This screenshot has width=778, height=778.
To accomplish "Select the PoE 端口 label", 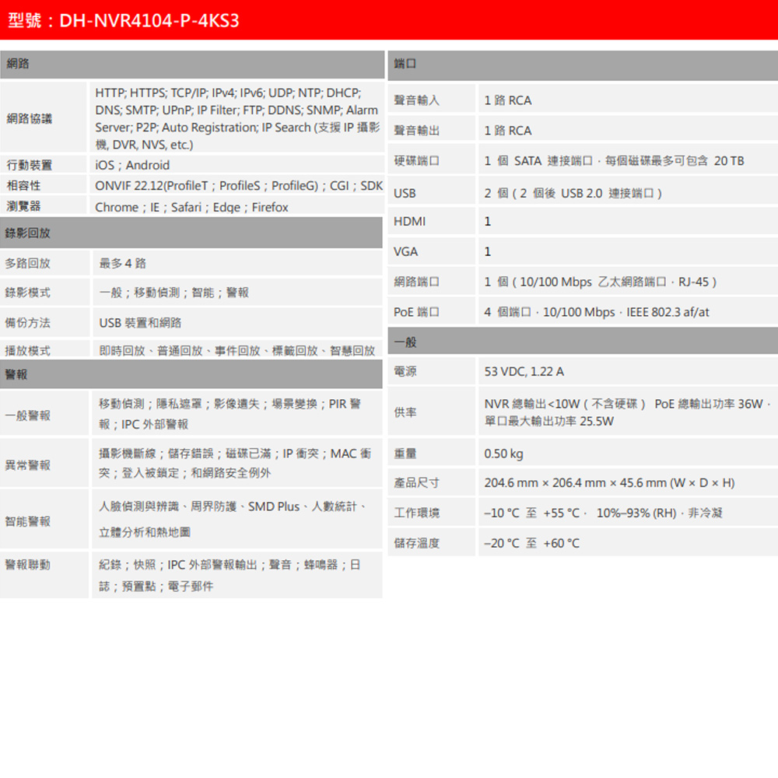I will (x=417, y=312).
